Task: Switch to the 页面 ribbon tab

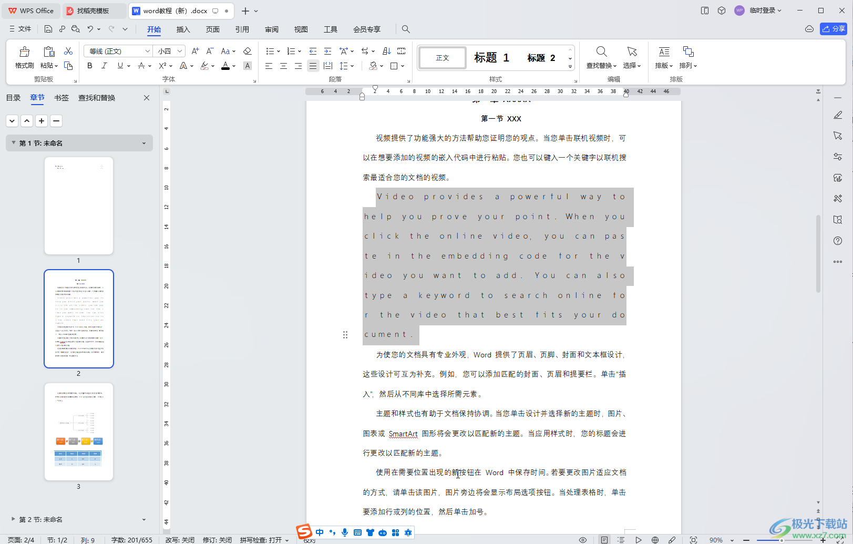Action: (212, 29)
